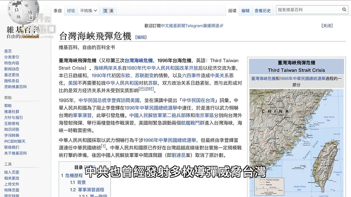Open 方针与指引 in the sidebar
351x197 pixels.
14,118
